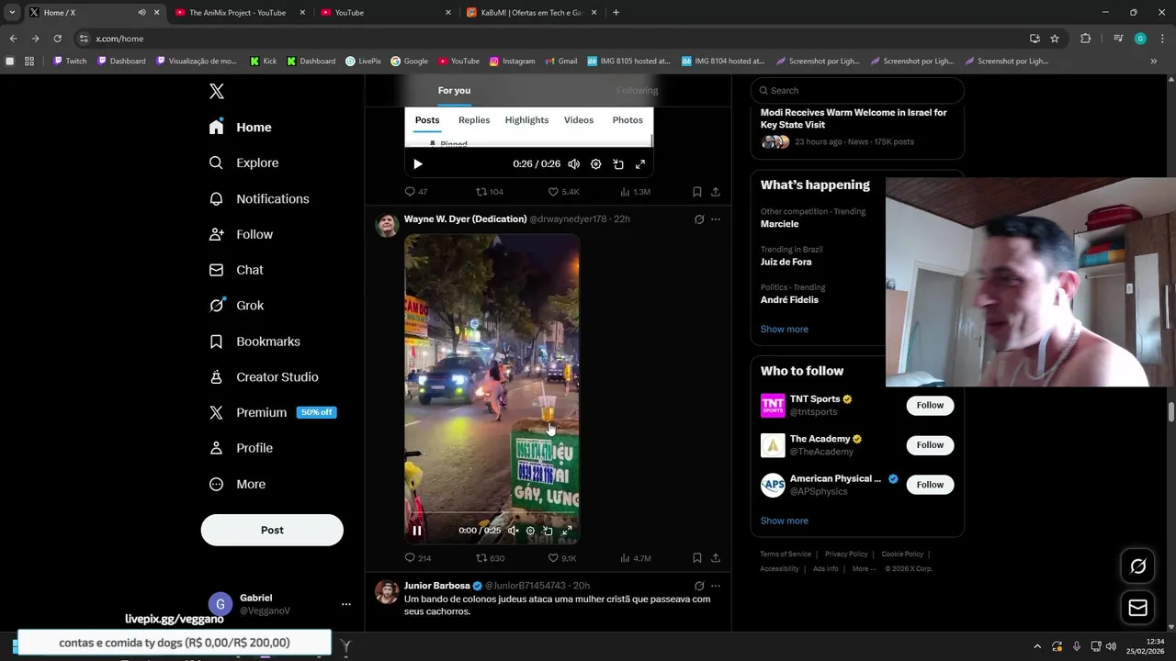
Task: Enter fullscreen on top video
Action: (x=640, y=164)
